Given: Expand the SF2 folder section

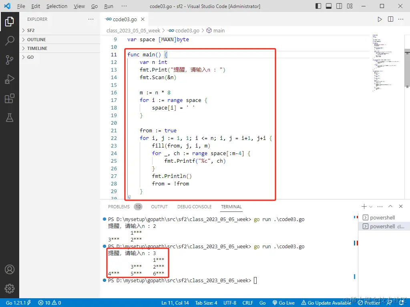Looking at the screenshot, I should point(60,30).
